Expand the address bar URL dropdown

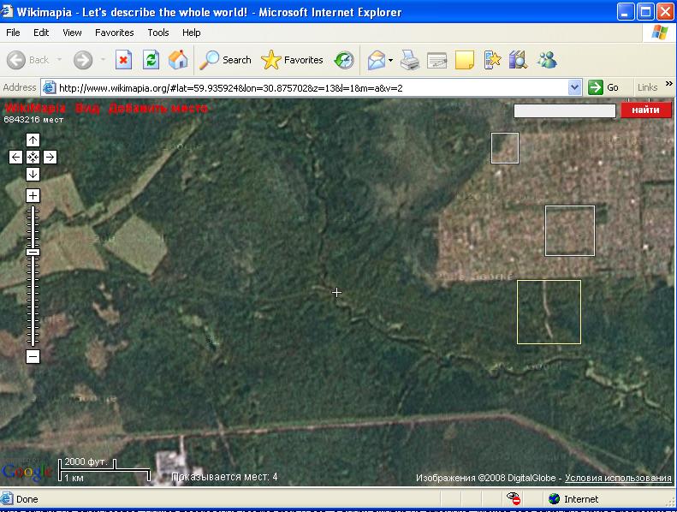575,87
